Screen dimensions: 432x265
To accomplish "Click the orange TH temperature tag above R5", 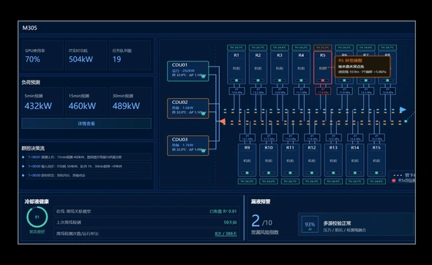I will click(x=323, y=48).
